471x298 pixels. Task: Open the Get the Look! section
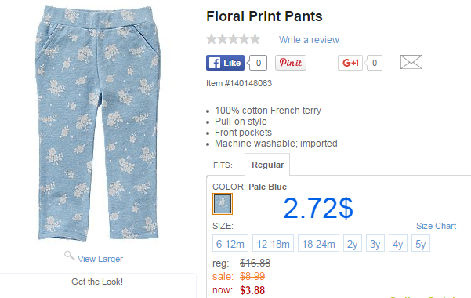coord(97,282)
